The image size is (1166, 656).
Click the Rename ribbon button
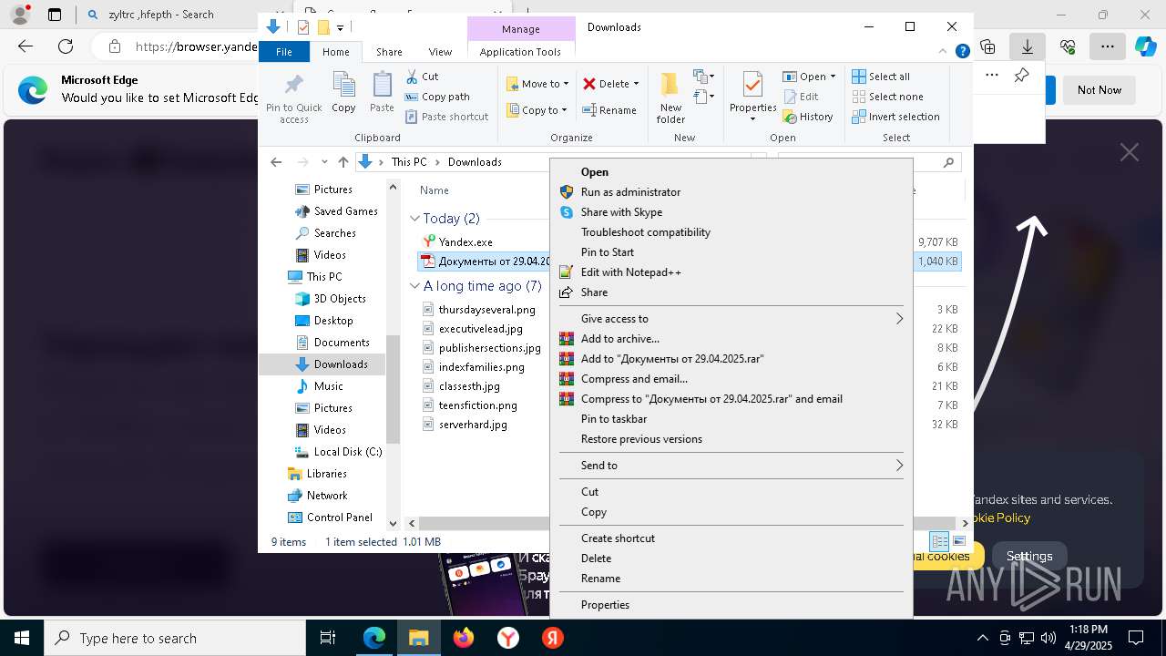tap(609, 110)
